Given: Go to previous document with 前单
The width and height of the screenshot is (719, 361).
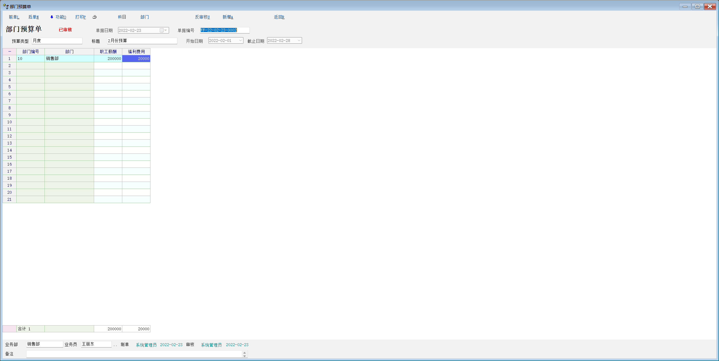Looking at the screenshot, I should coord(14,17).
